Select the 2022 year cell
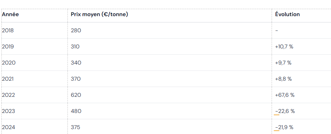This screenshot has width=331, height=134. [8, 95]
